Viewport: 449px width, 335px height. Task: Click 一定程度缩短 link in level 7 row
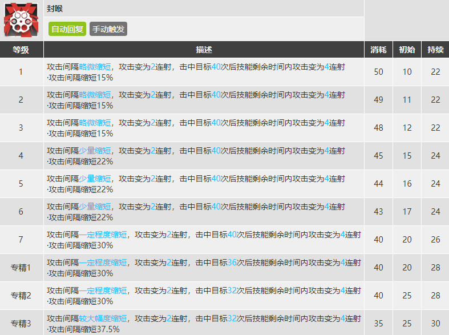point(103,235)
